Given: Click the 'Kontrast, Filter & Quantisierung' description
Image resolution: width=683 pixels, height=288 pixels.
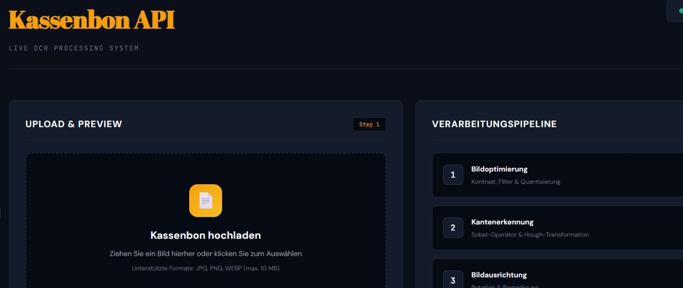Looking at the screenshot, I should [x=515, y=182].
